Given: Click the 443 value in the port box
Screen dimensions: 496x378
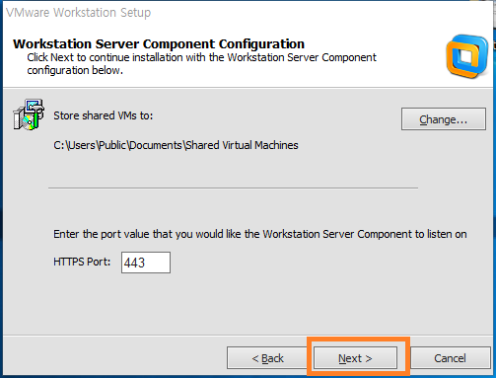Looking at the screenshot, I should coord(134,263).
